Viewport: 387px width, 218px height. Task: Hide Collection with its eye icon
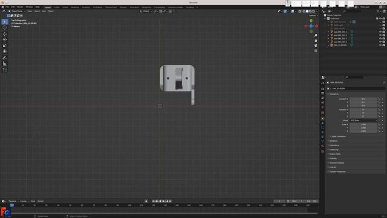click(x=380, y=19)
